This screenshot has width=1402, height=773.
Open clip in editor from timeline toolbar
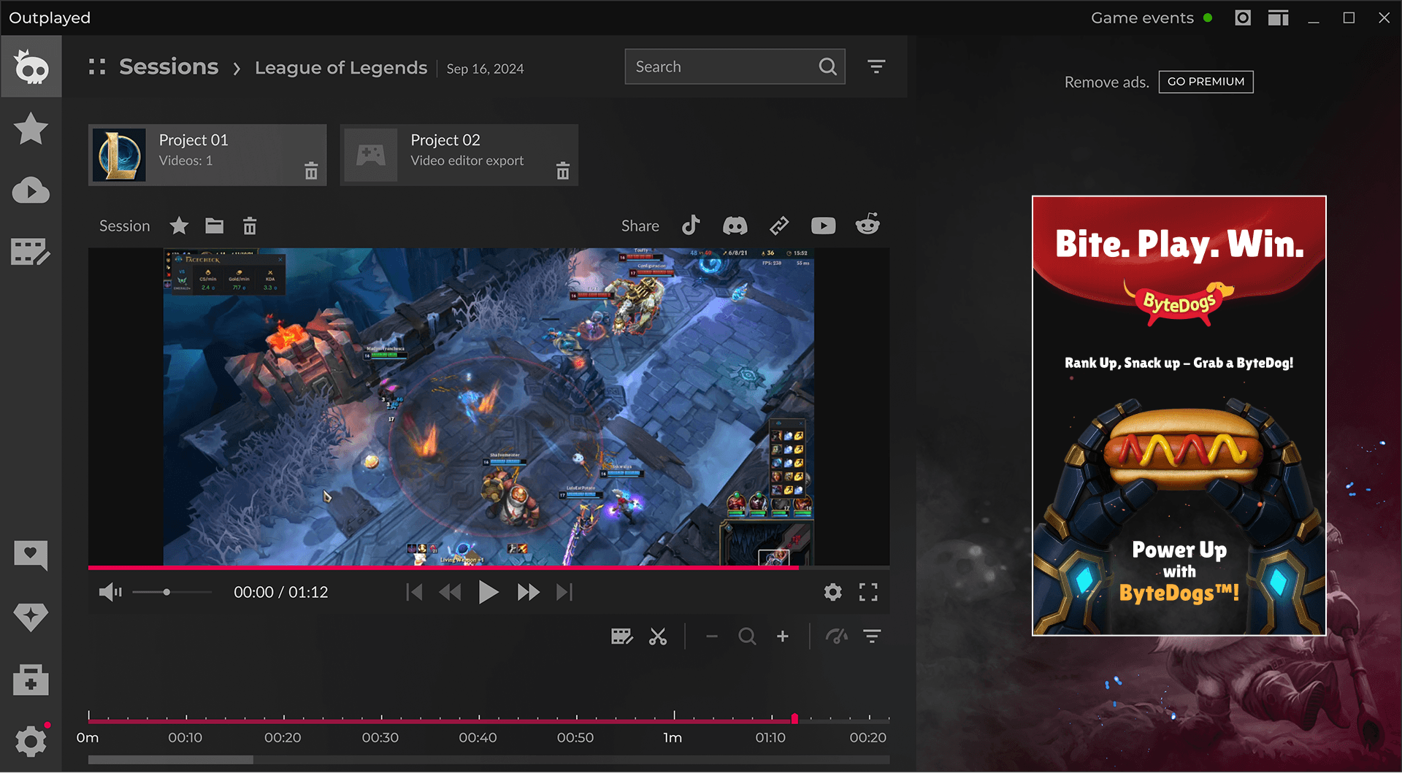(x=621, y=637)
